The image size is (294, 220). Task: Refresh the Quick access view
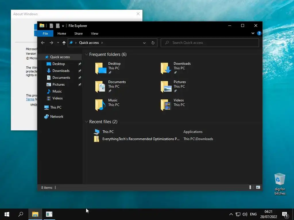click(153, 43)
